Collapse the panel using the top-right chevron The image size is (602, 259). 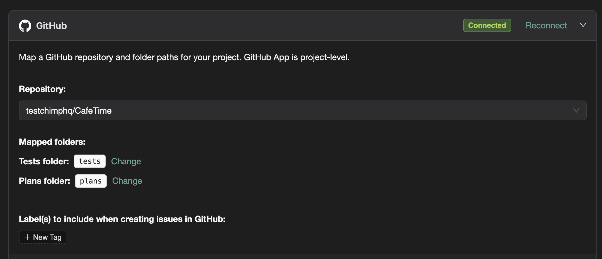tap(583, 25)
